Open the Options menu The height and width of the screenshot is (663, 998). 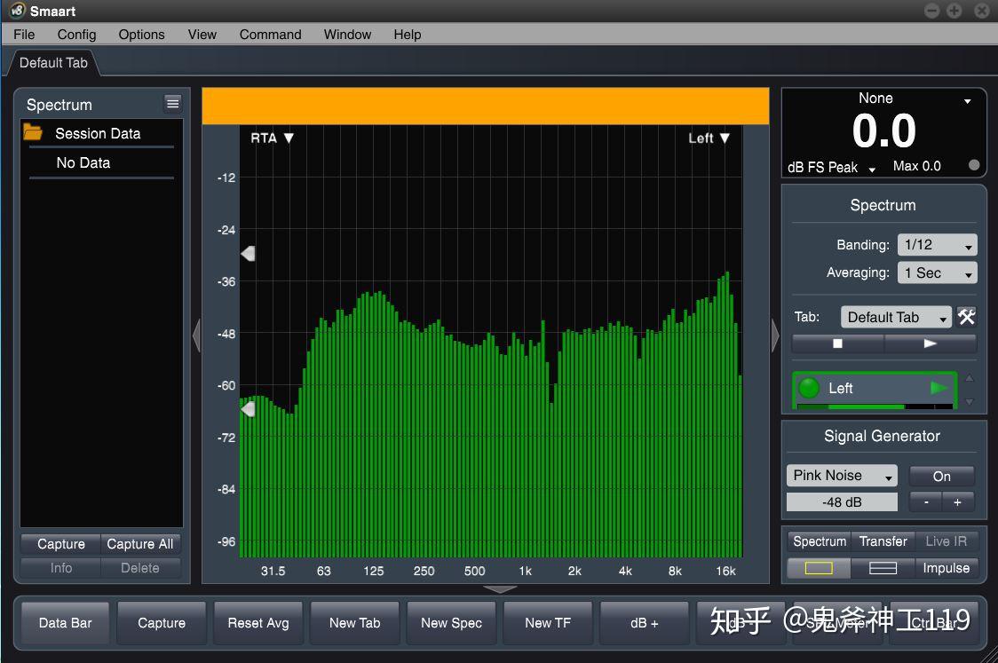pos(141,35)
